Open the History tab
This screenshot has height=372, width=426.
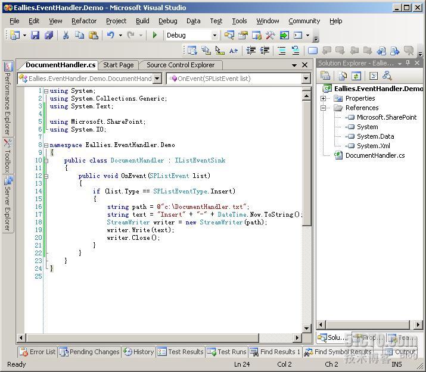pos(139,352)
